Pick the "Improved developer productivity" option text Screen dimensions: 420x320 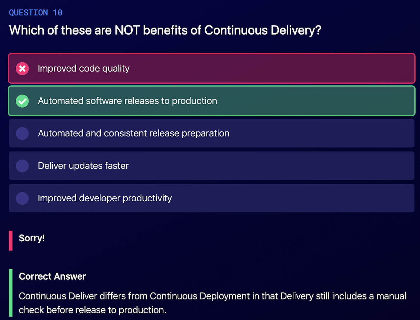104,198
